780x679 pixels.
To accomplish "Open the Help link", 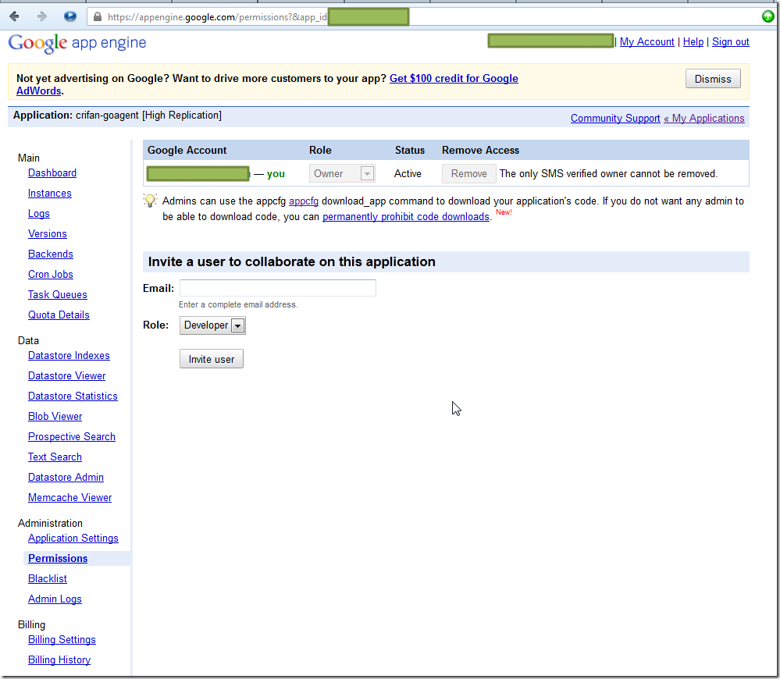I will click(693, 41).
